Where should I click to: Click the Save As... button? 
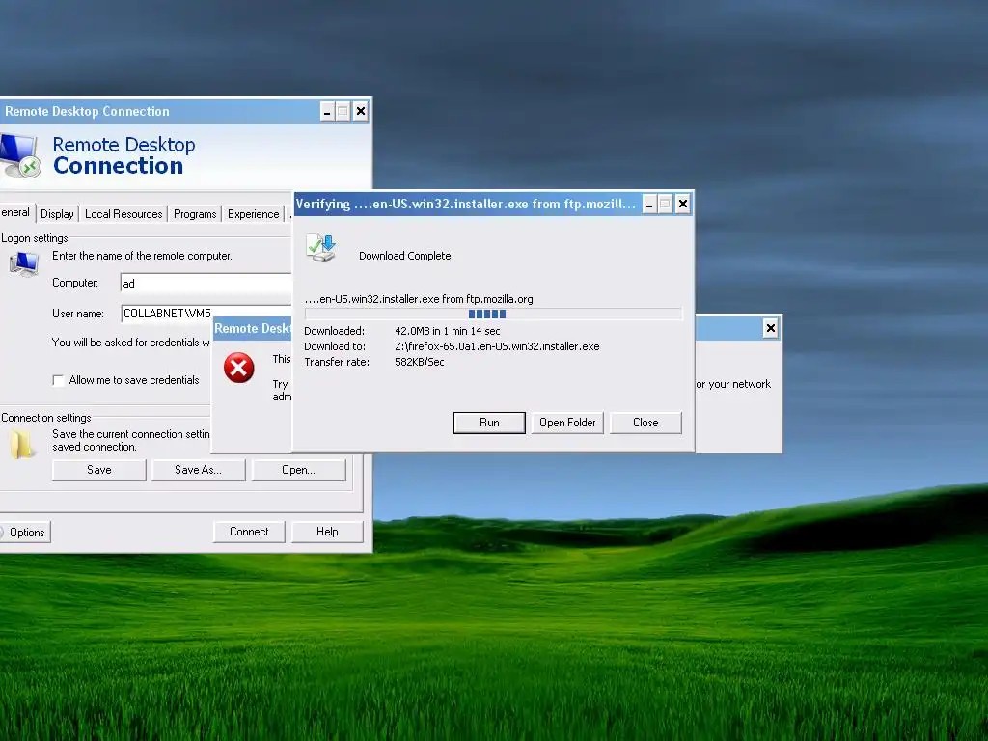[x=198, y=470]
